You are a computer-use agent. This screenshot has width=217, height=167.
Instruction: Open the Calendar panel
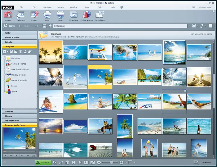coord(20,42)
